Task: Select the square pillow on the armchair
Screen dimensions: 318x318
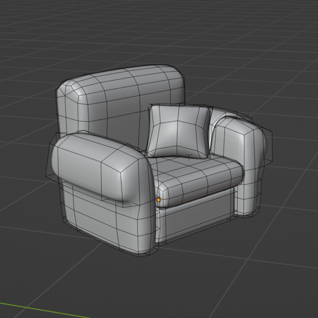Action: tap(178, 132)
